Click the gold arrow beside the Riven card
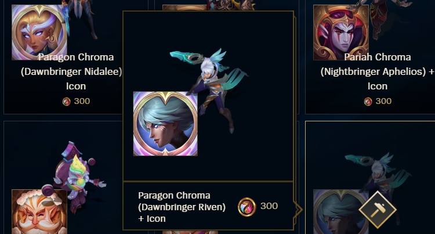 [x=299, y=209]
